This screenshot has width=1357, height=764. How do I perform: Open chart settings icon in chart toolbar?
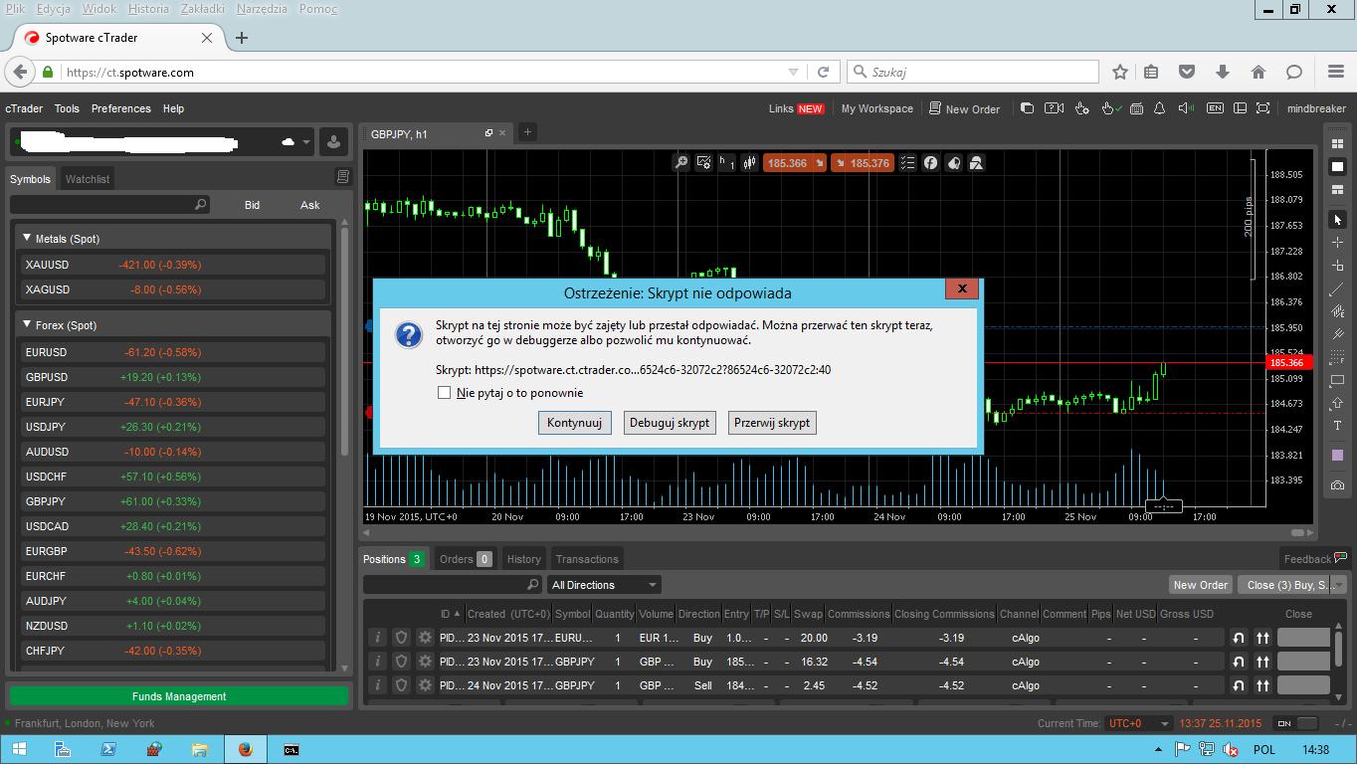click(x=704, y=162)
